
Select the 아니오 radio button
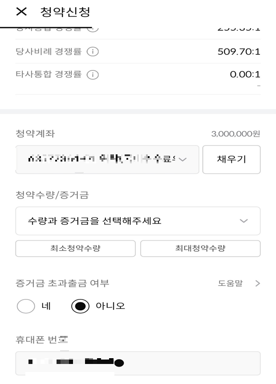[x=81, y=306]
